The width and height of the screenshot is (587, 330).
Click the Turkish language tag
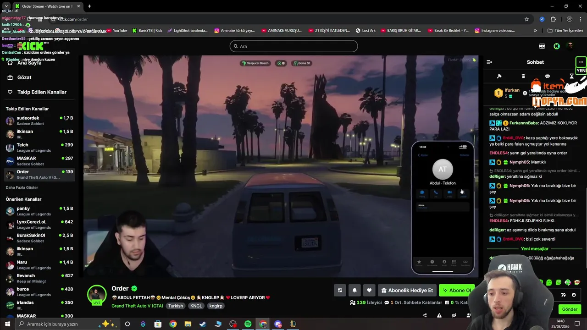(175, 306)
